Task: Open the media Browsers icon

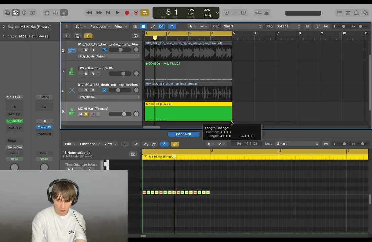Action: (365, 13)
